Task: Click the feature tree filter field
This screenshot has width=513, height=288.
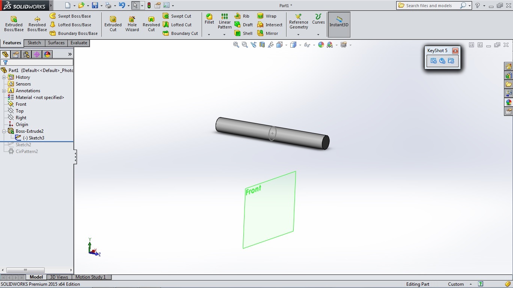Action: (x=37, y=62)
